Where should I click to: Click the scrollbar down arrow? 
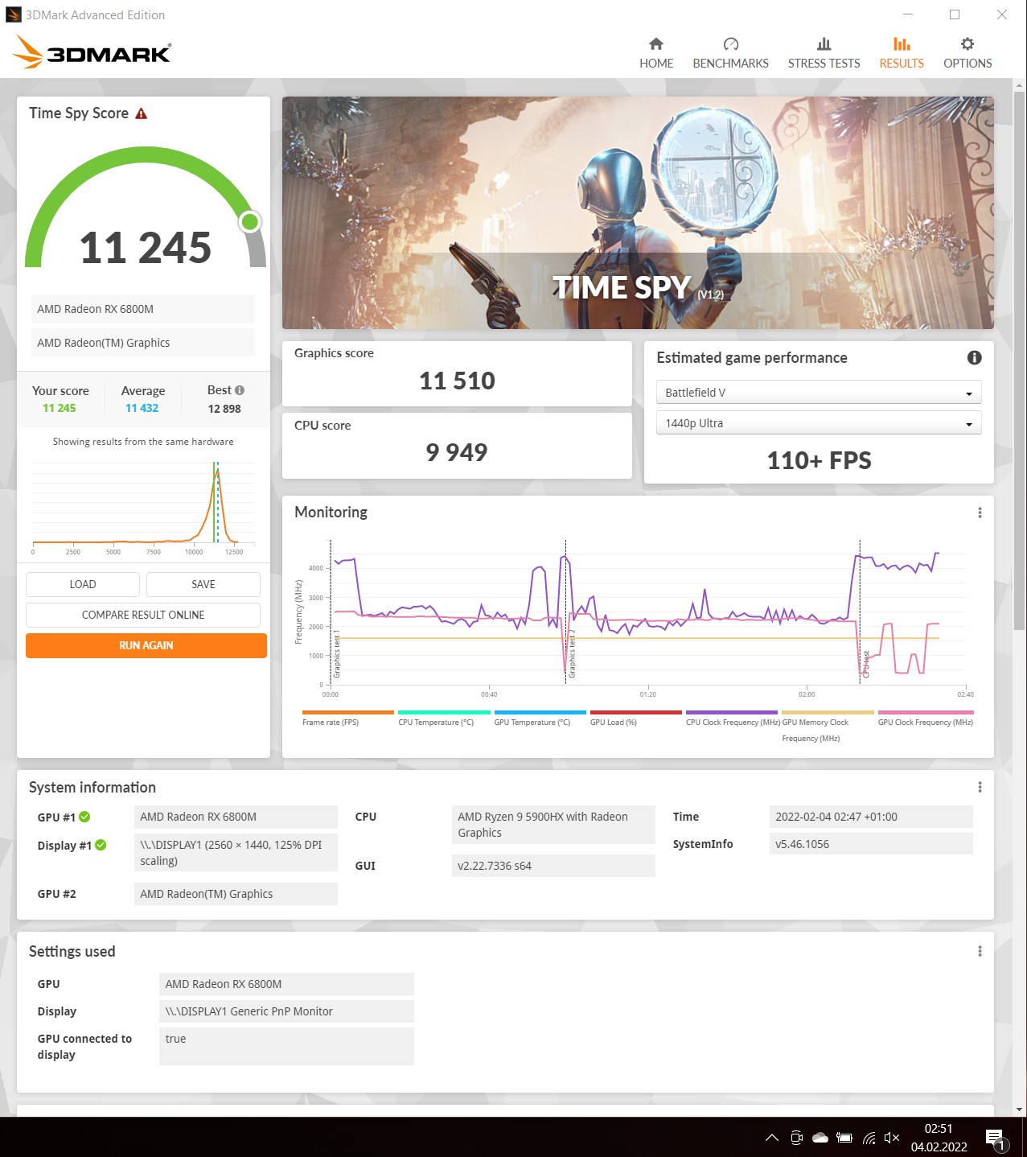pyautogui.click(x=1019, y=1110)
